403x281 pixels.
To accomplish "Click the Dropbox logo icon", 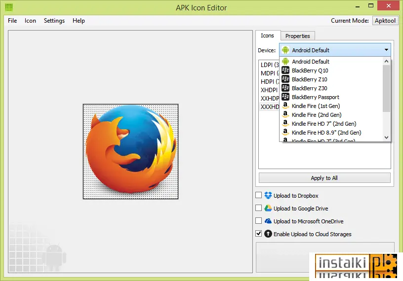I will [x=268, y=195].
